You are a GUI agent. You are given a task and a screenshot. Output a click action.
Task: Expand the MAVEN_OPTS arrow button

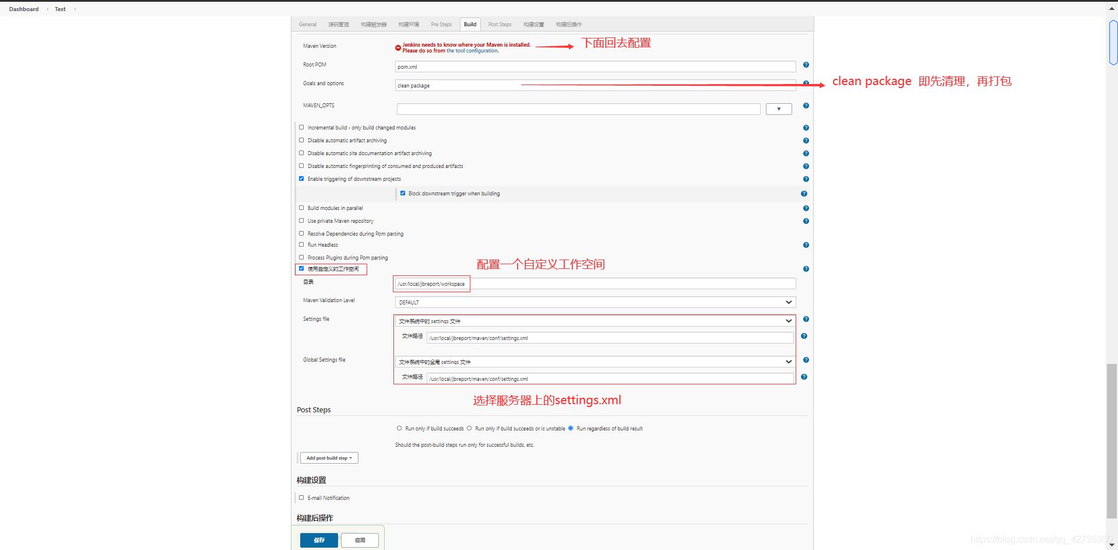click(x=779, y=109)
